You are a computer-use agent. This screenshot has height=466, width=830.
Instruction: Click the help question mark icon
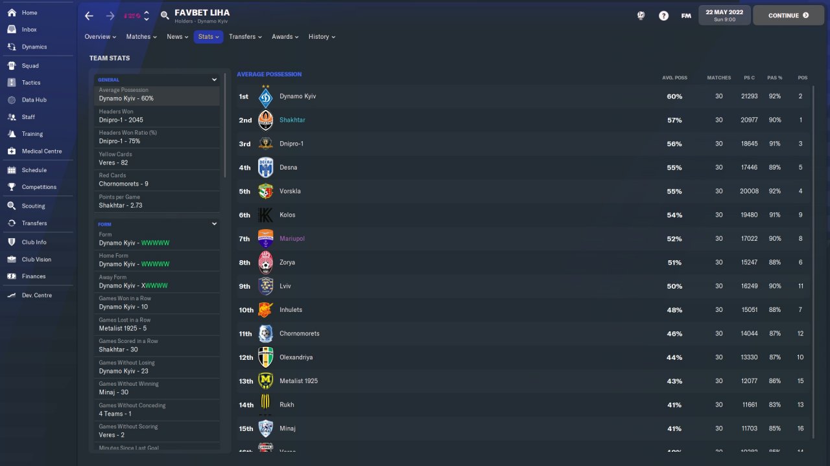pyautogui.click(x=663, y=16)
